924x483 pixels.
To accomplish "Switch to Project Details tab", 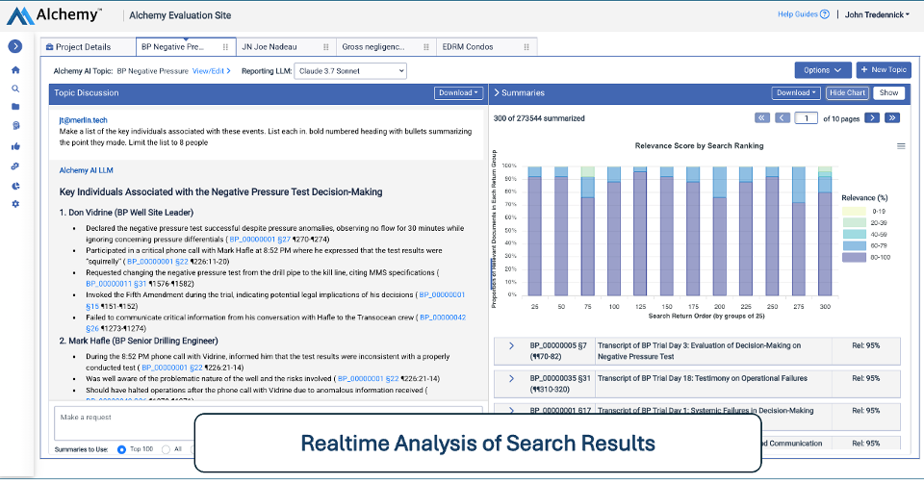I will pos(88,47).
